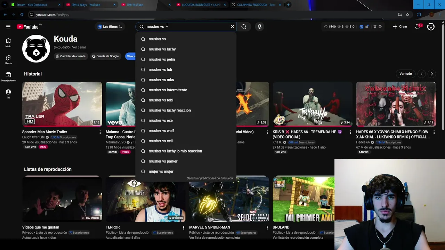Switch to COLAPINTO FROZOUDA X tab
The width and height of the screenshot is (445, 250).
pyautogui.click(x=256, y=5)
